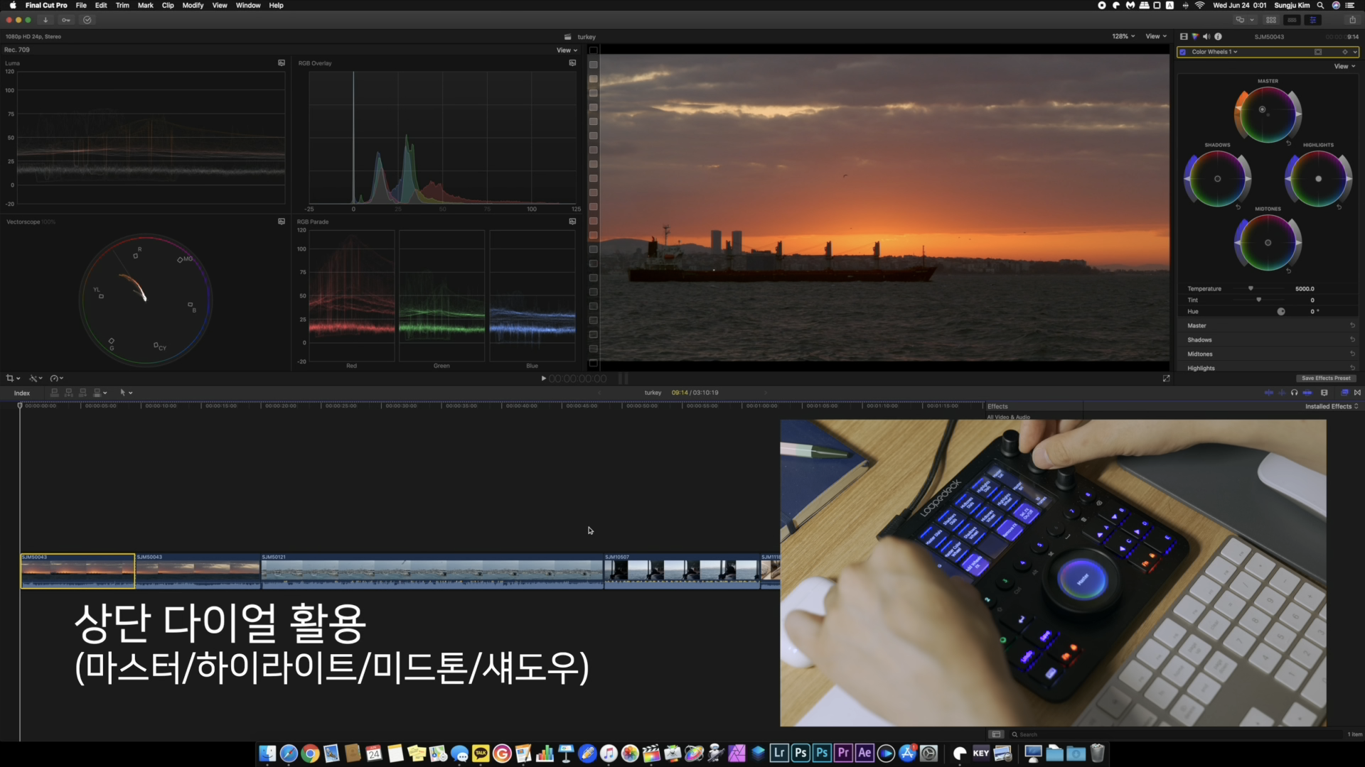Screen dimensions: 1365x767
Task: Open the 128% viewer zoom dropdown
Action: click(x=1123, y=36)
